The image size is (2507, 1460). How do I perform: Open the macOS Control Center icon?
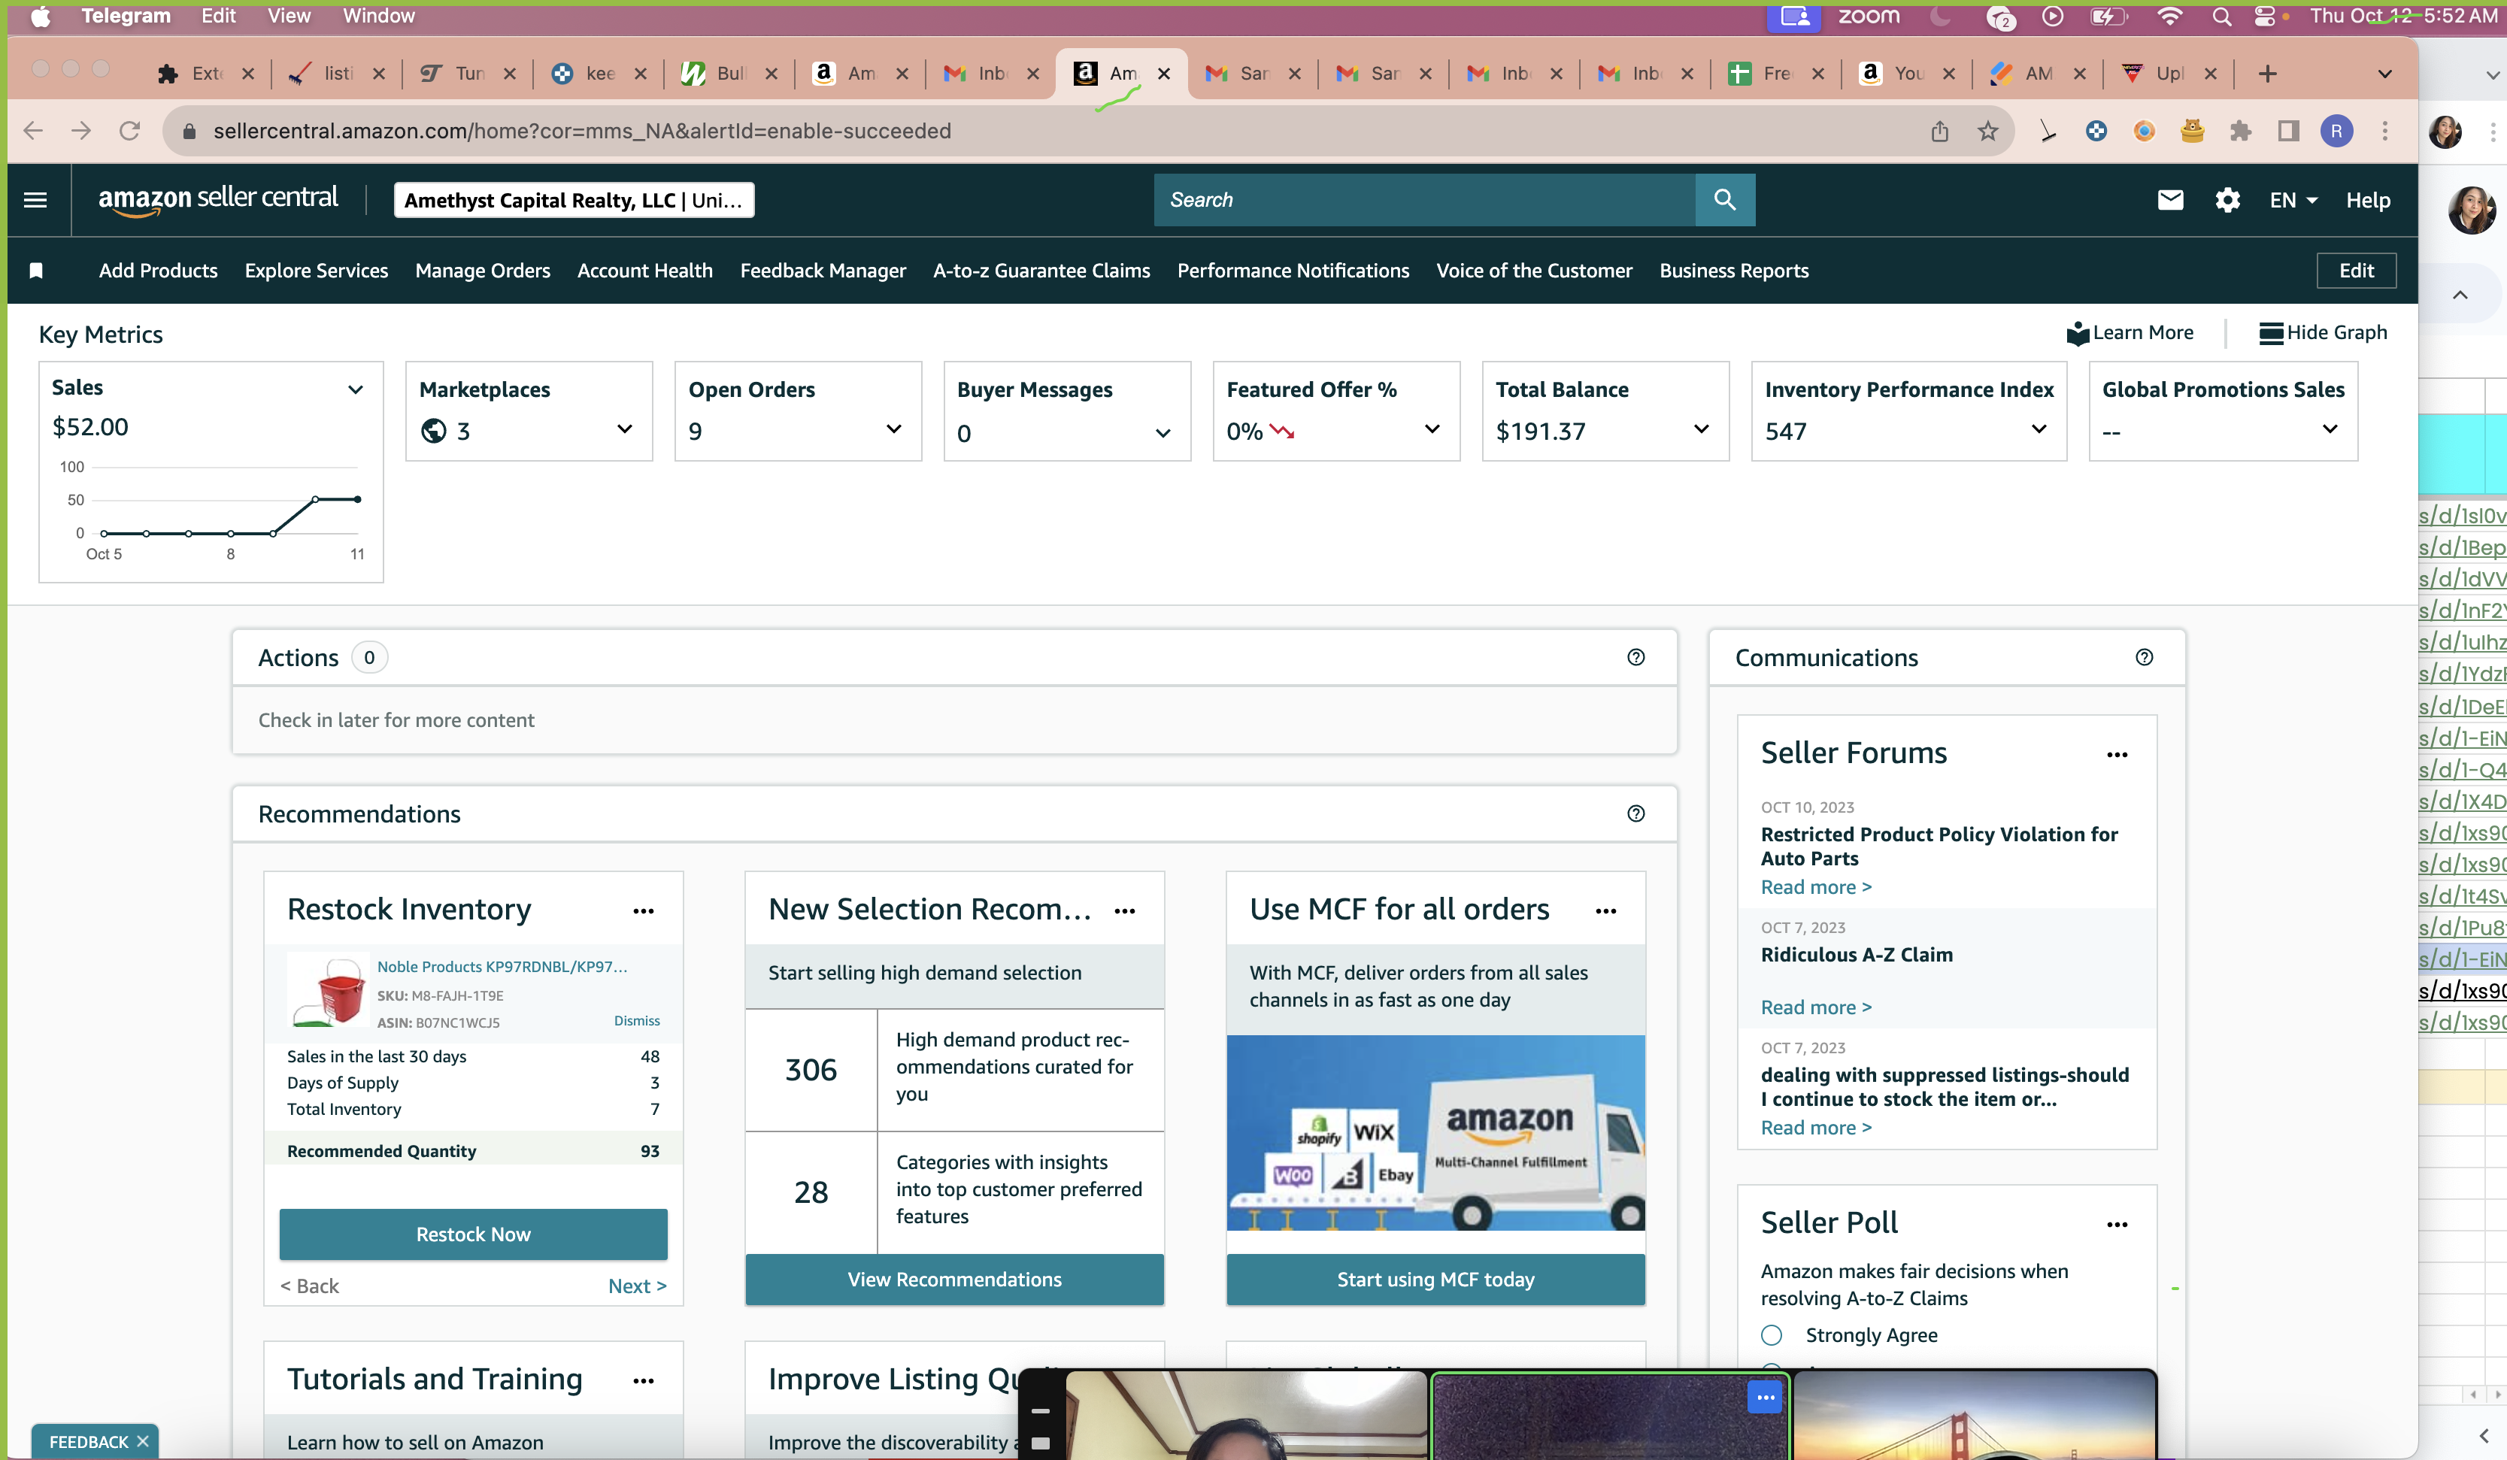2264,17
